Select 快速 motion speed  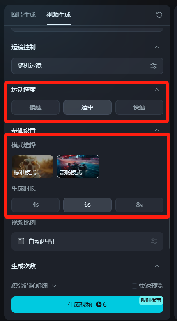(x=139, y=107)
